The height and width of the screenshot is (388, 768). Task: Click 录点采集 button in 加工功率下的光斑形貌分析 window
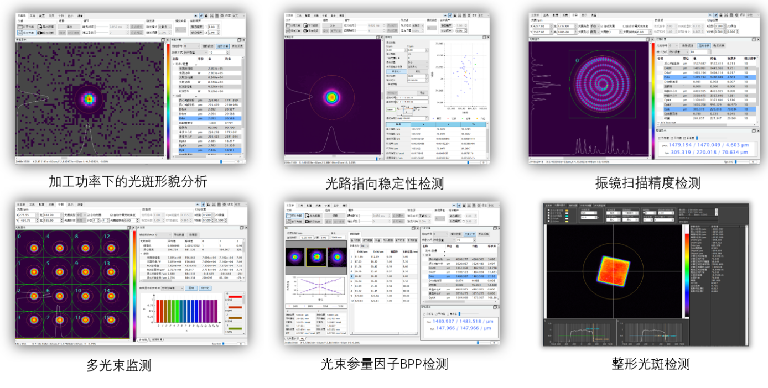pyautogui.click(x=237, y=46)
